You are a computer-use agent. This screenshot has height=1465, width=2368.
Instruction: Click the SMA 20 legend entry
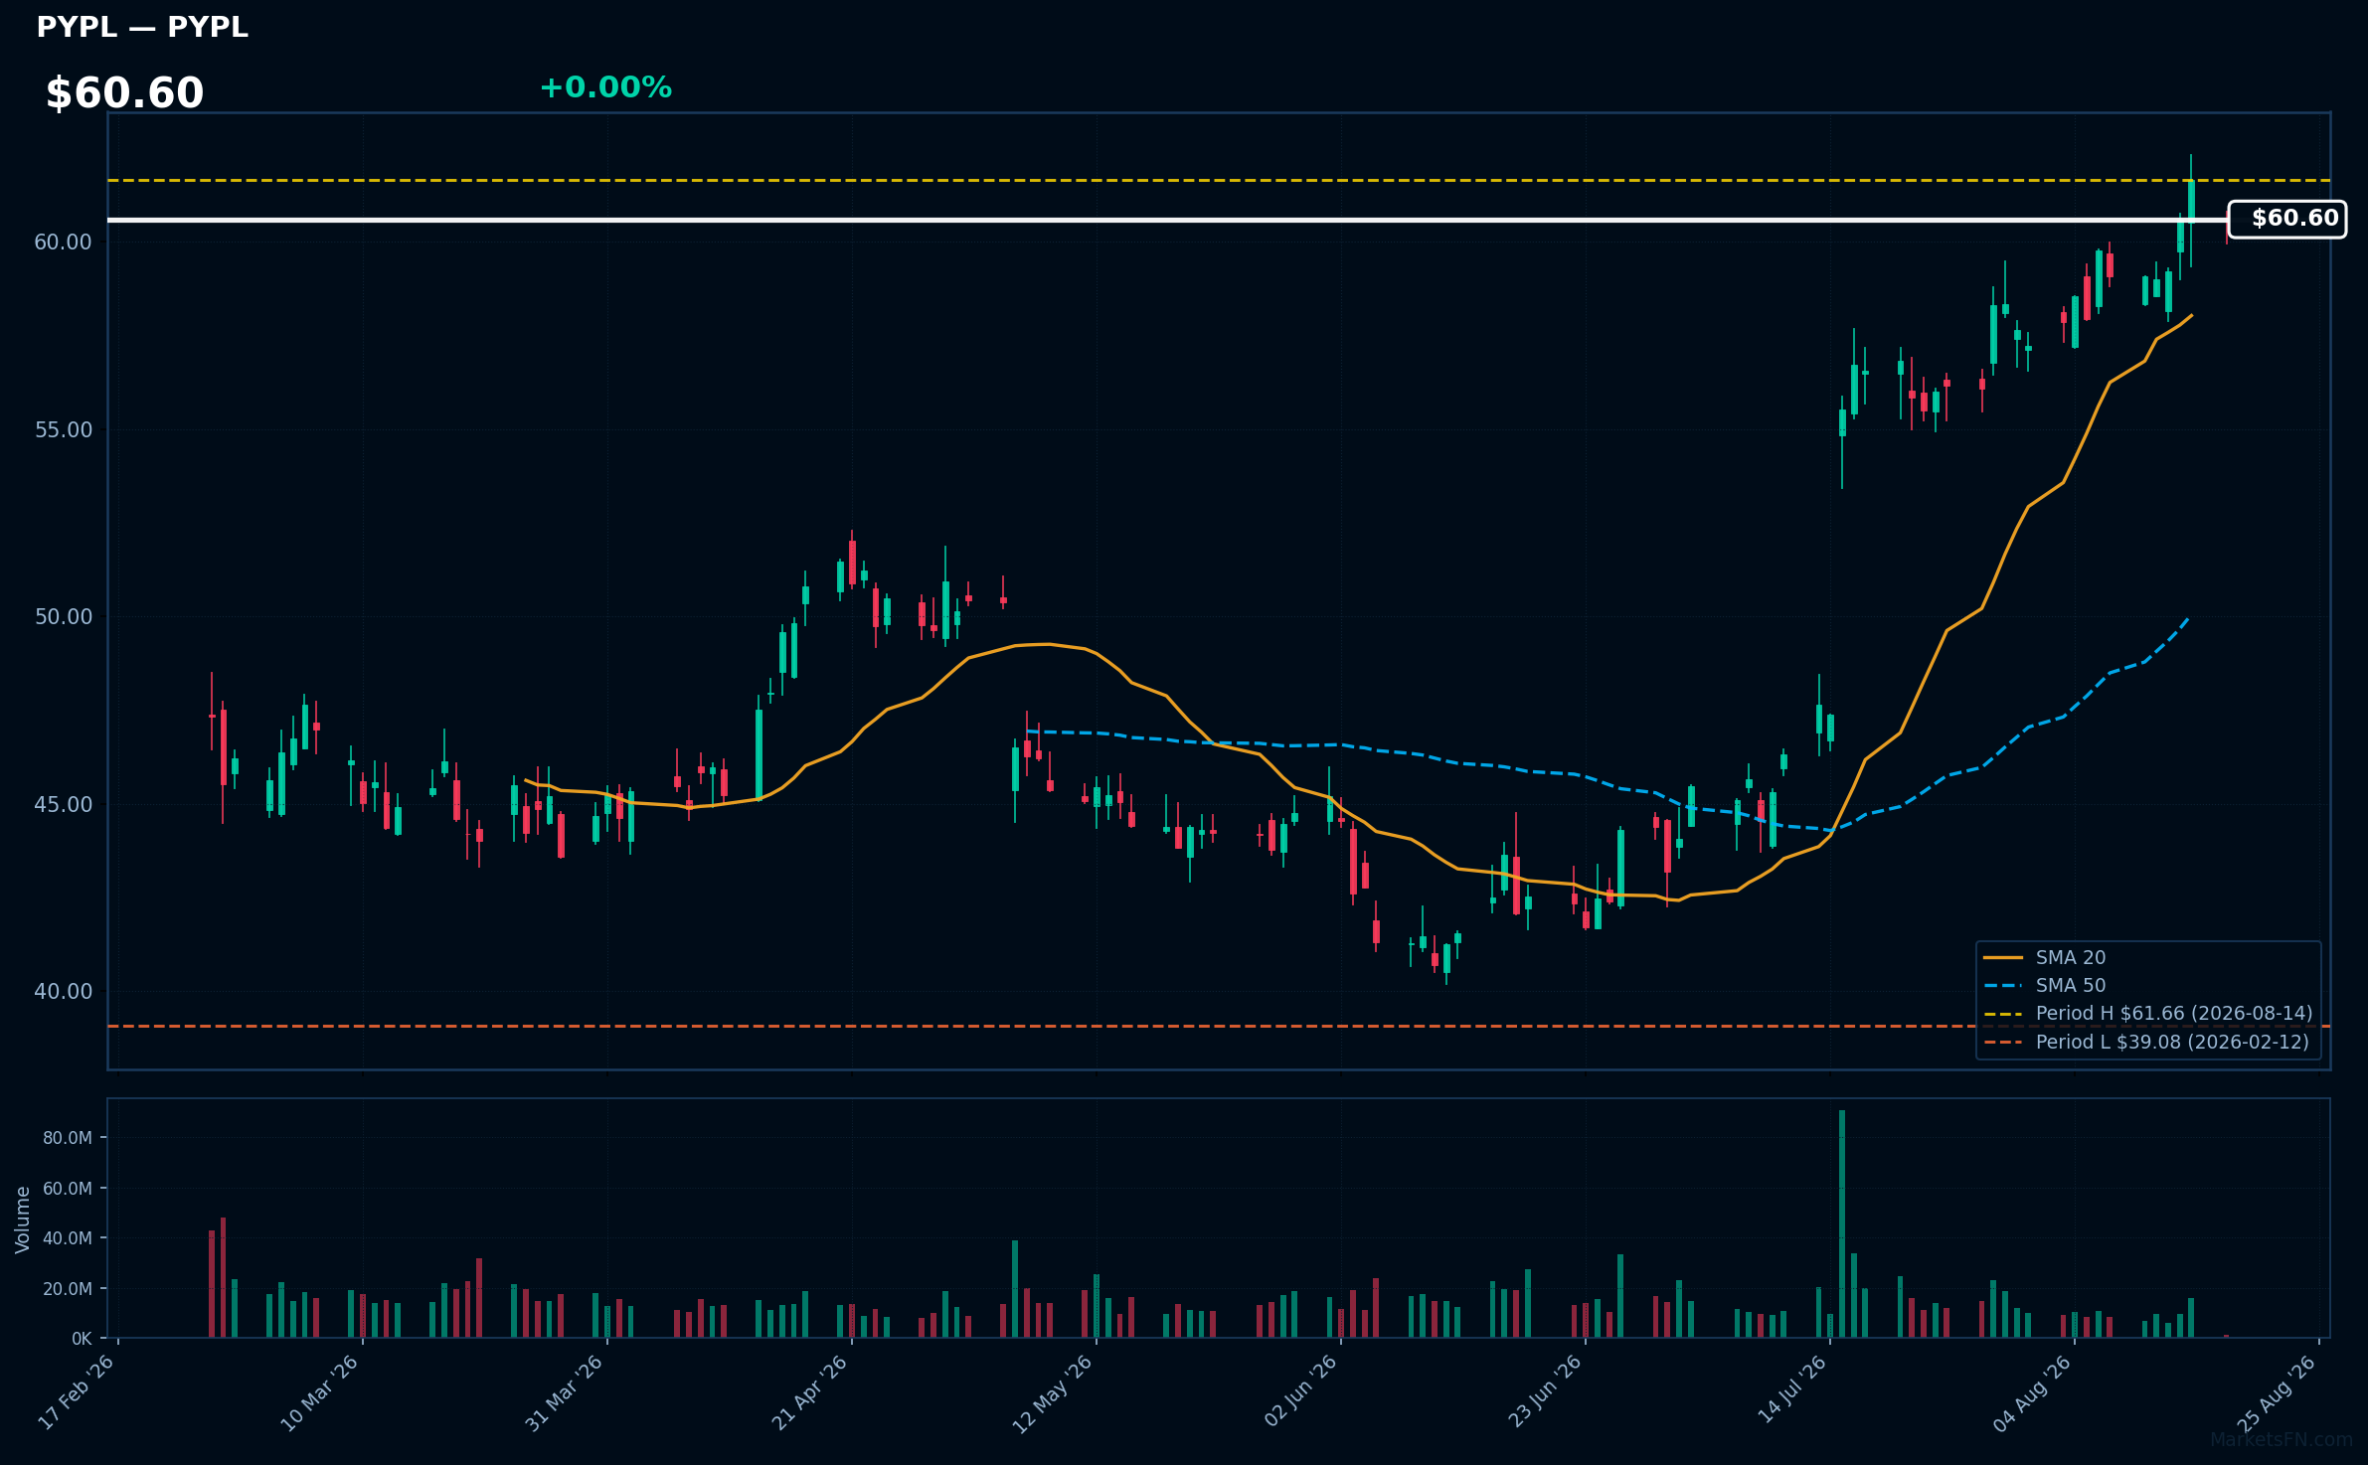click(x=2070, y=957)
